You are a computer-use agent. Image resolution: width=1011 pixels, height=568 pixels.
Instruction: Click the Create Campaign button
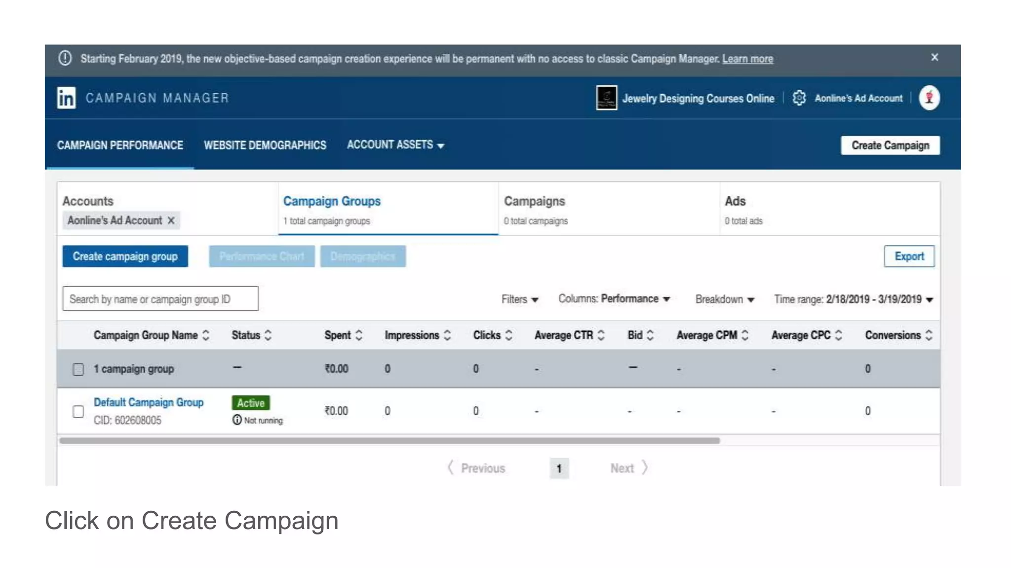coord(890,145)
